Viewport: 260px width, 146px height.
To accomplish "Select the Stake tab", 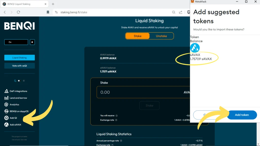I will (x=137, y=36).
